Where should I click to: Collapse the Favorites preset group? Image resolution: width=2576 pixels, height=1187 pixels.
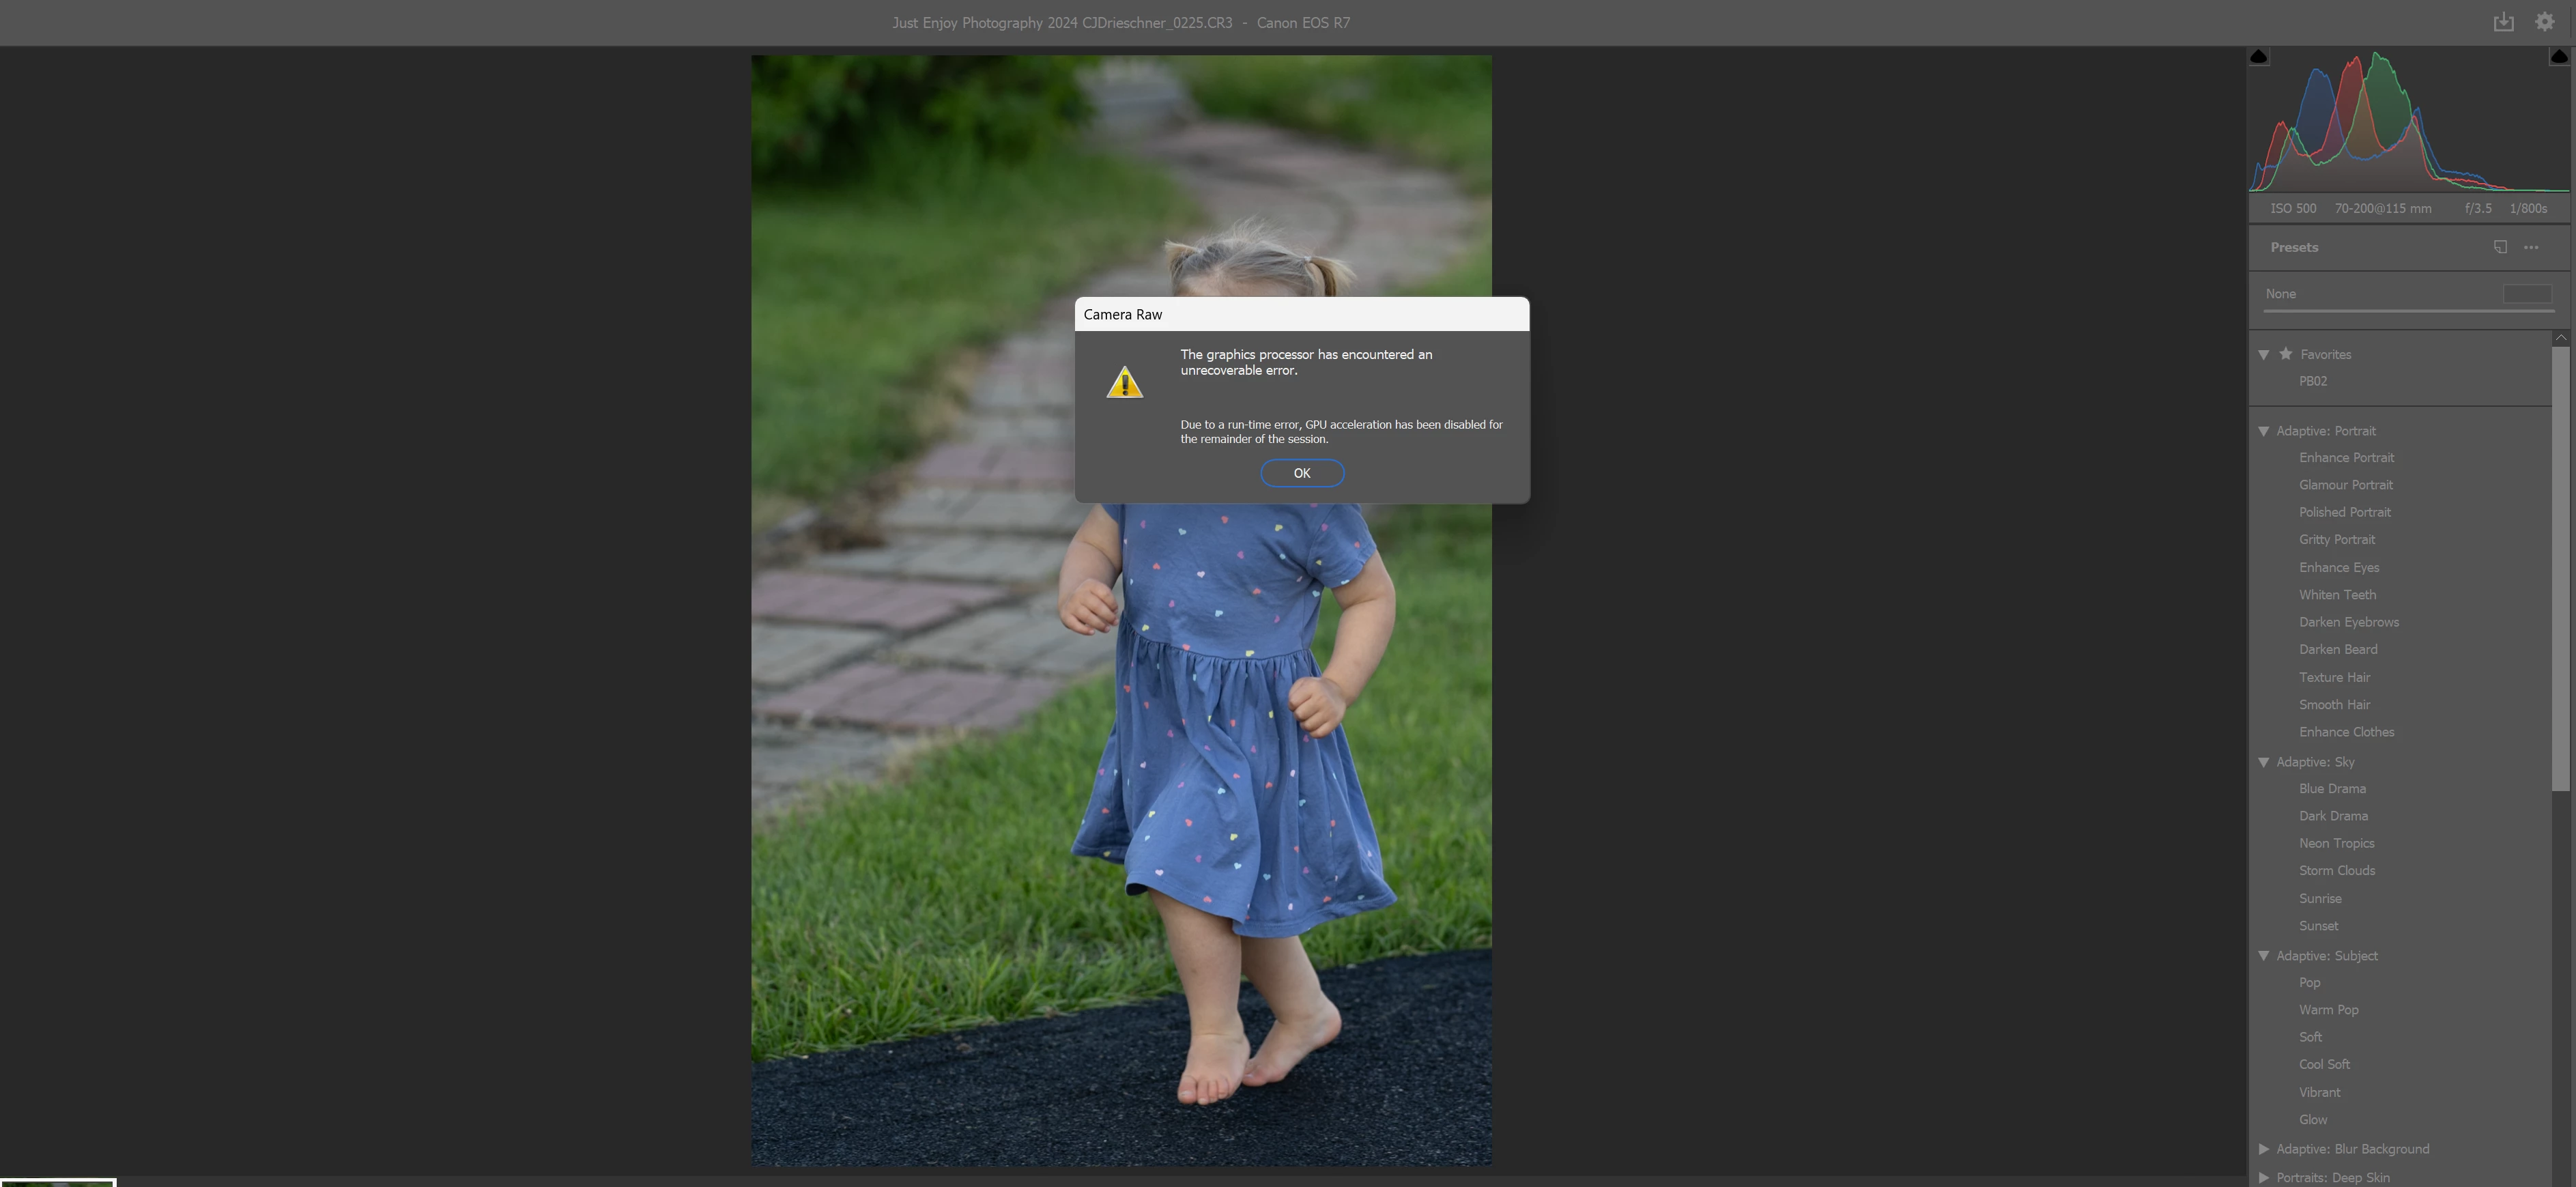(x=2264, y=355)
